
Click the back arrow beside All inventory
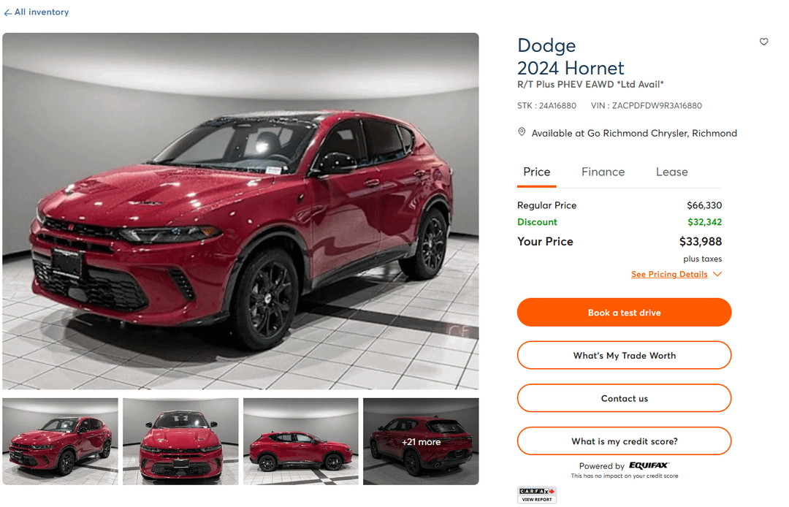coord(7,12)
